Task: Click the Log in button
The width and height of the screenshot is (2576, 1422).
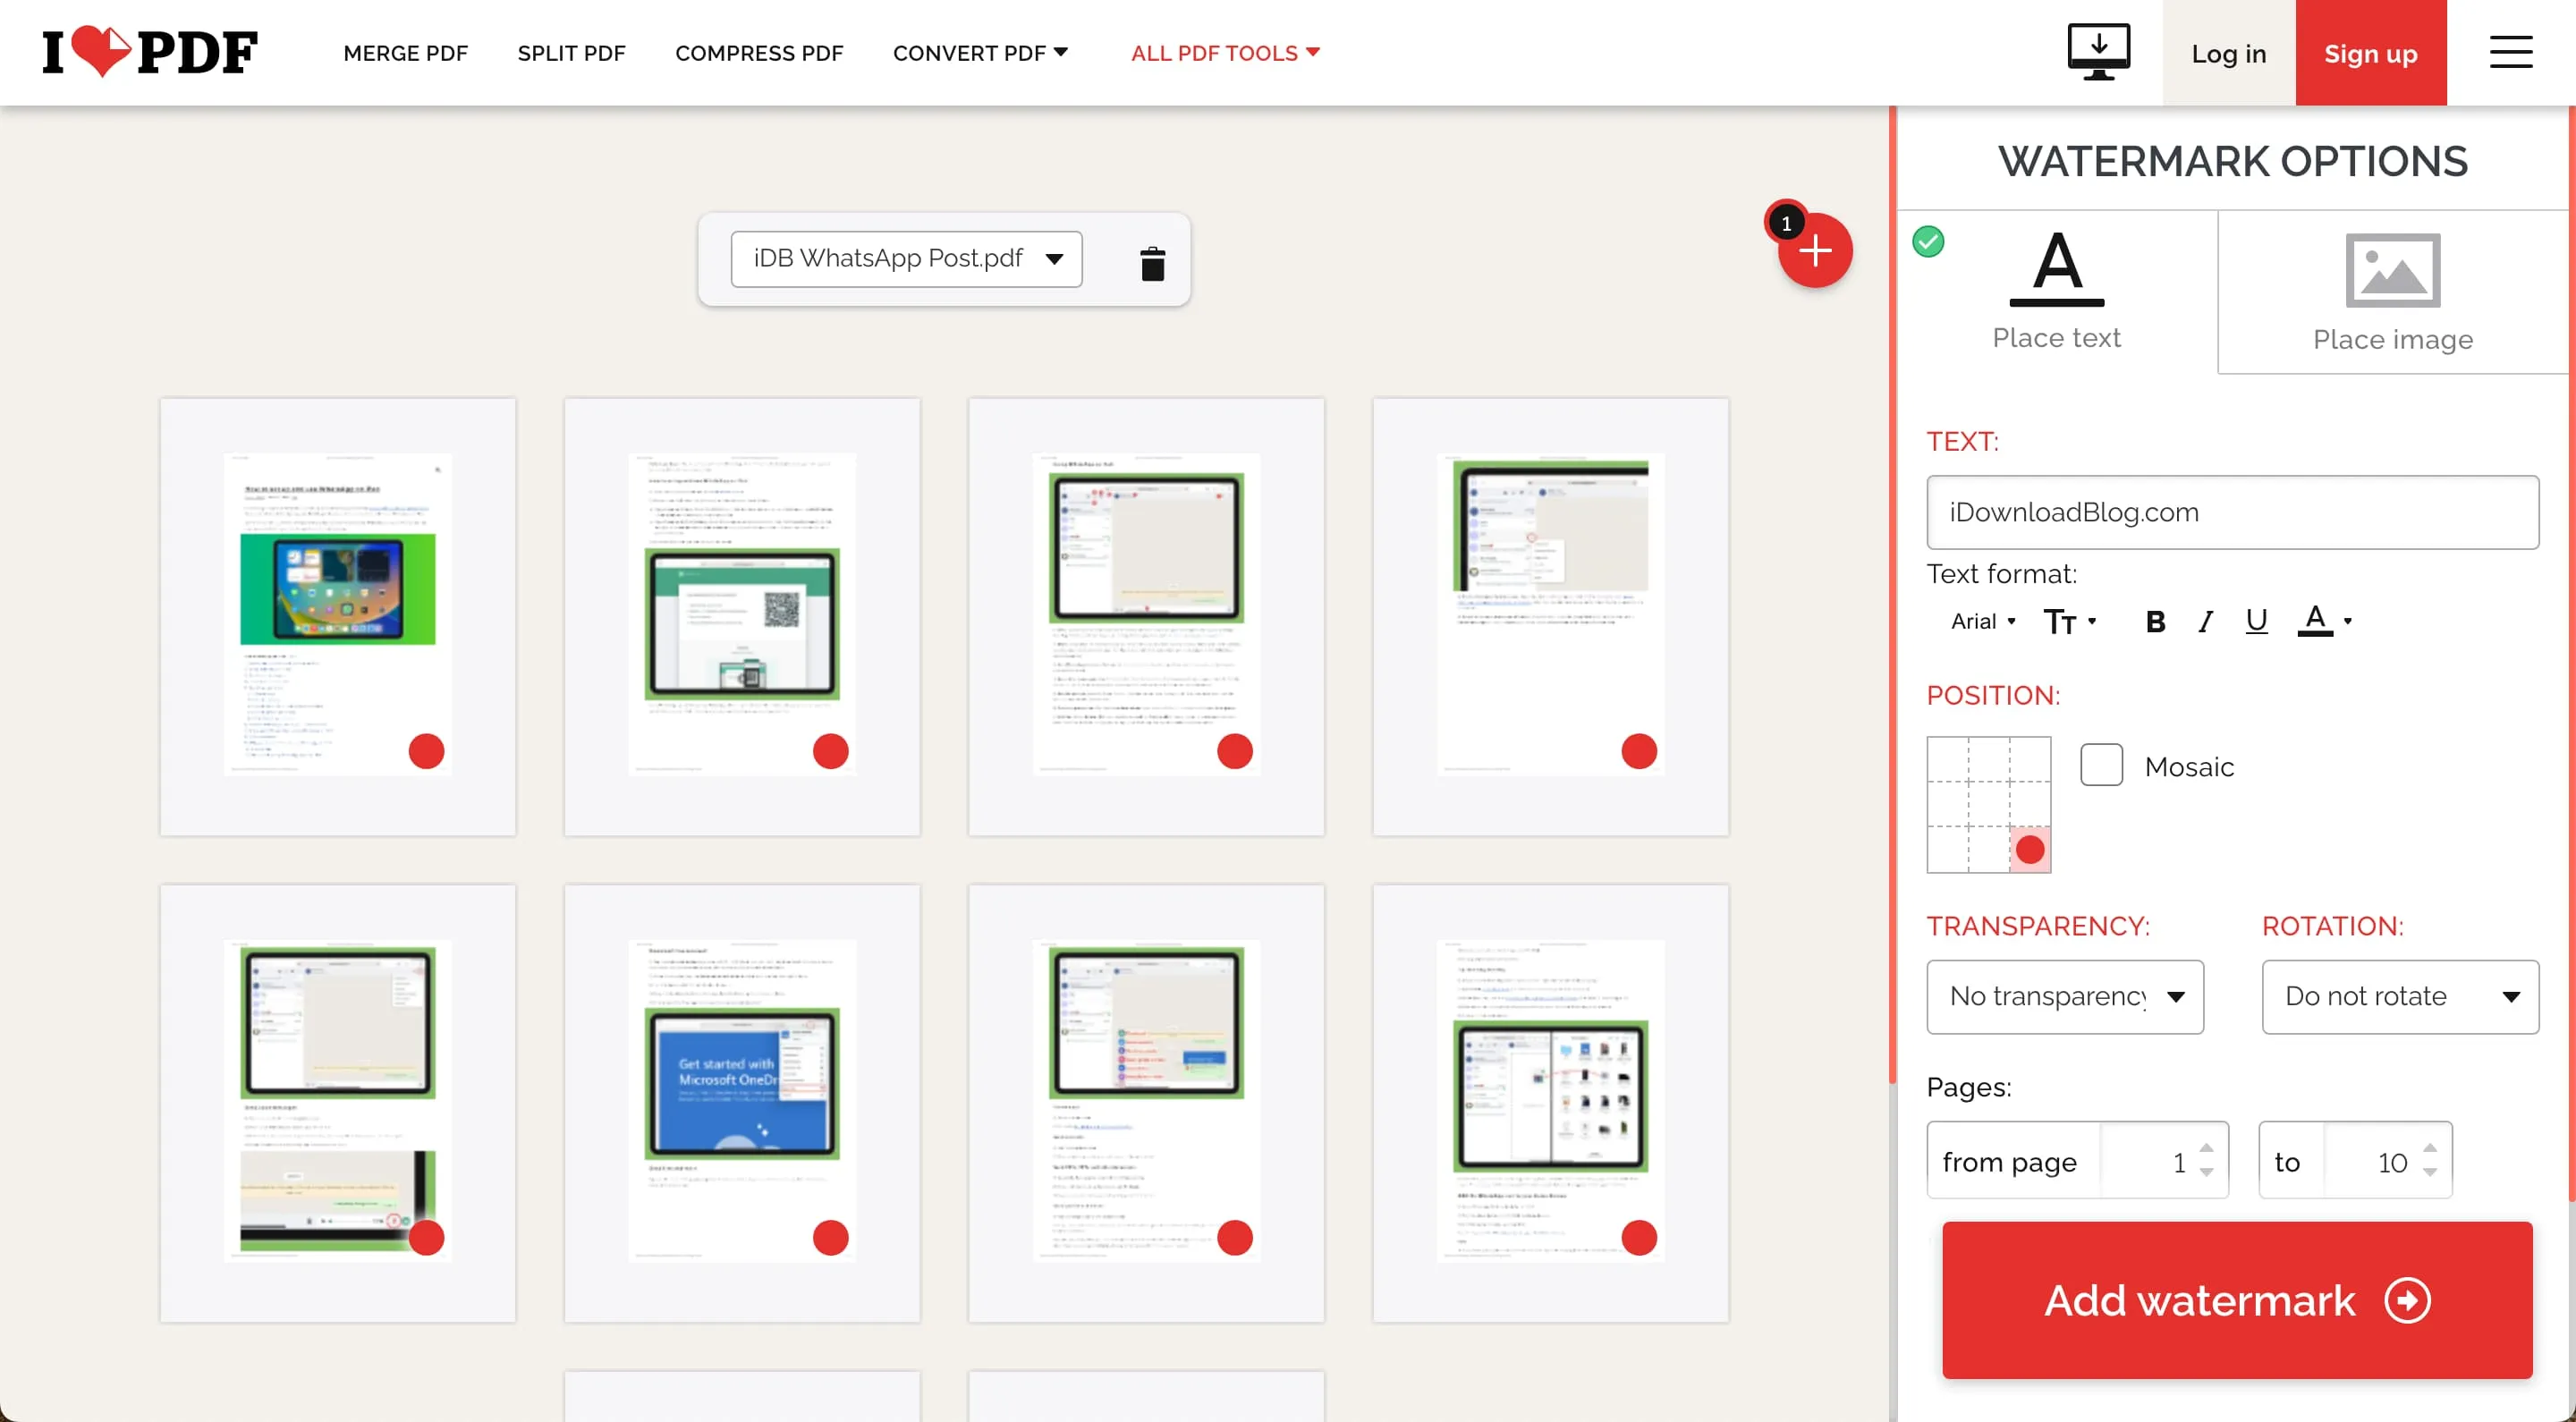Action: [2228, 53]
